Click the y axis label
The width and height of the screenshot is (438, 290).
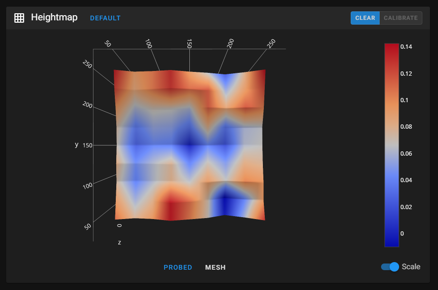[76, 145]
